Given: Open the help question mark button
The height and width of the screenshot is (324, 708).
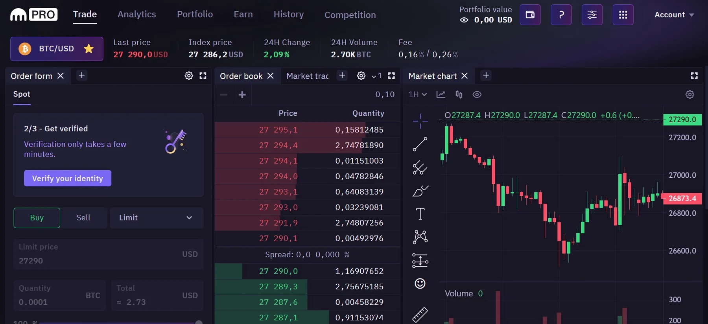Looking at the screenshot, I should click(x=561, y=15).
